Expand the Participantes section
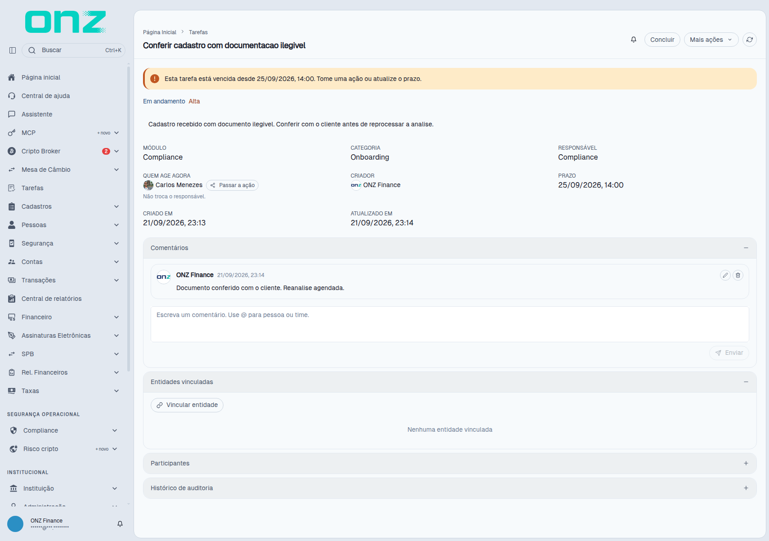 (746, 463)
